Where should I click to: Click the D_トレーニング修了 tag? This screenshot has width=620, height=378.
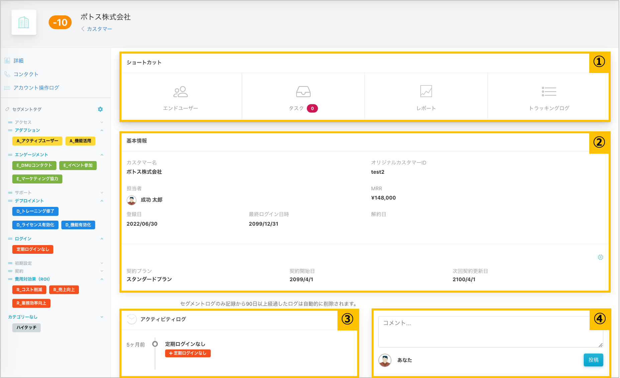[35, 211]
